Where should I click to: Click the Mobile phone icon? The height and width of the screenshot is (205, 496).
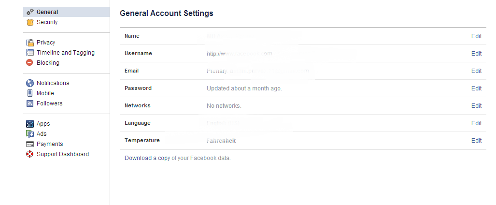tap(30, 93)
